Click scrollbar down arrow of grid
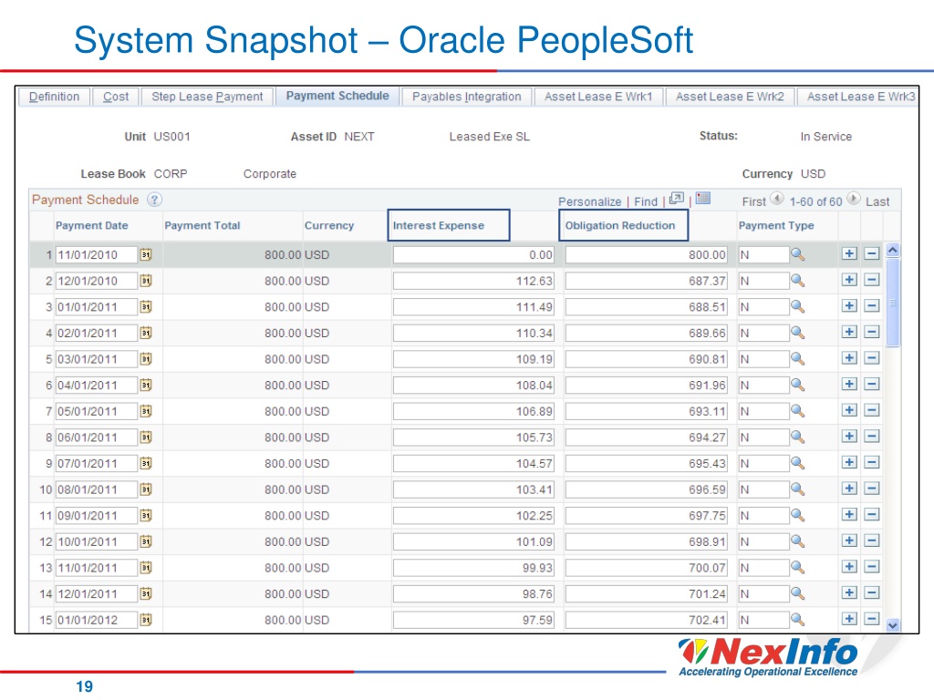934x700 pixels. (892, 625)
